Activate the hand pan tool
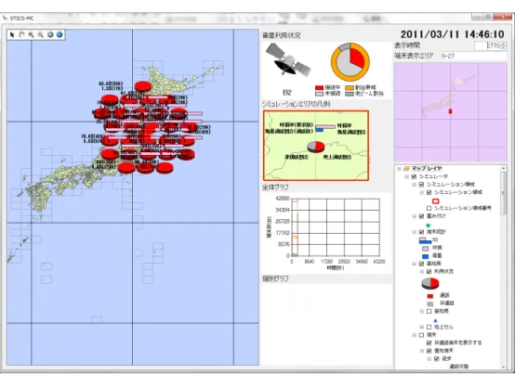515x374 pixels. pos(21,34)
